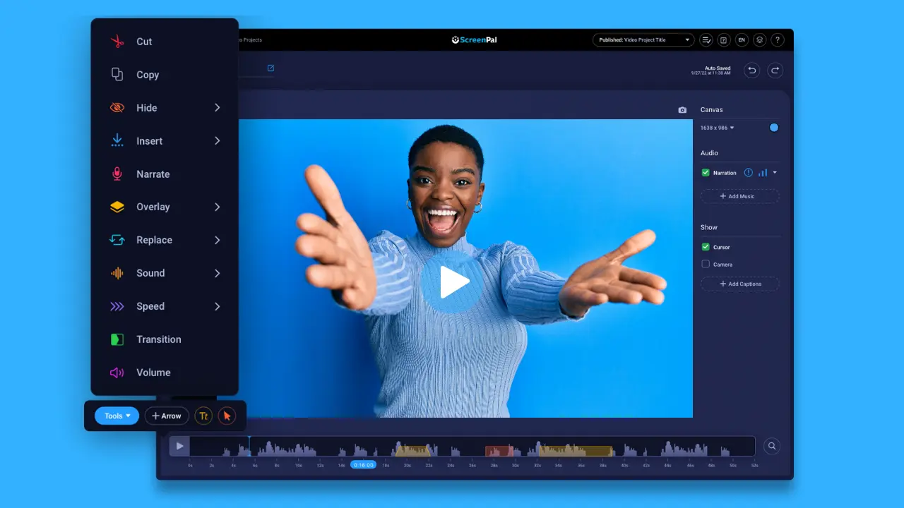Click the Add Captions button

tap(739, 284)
